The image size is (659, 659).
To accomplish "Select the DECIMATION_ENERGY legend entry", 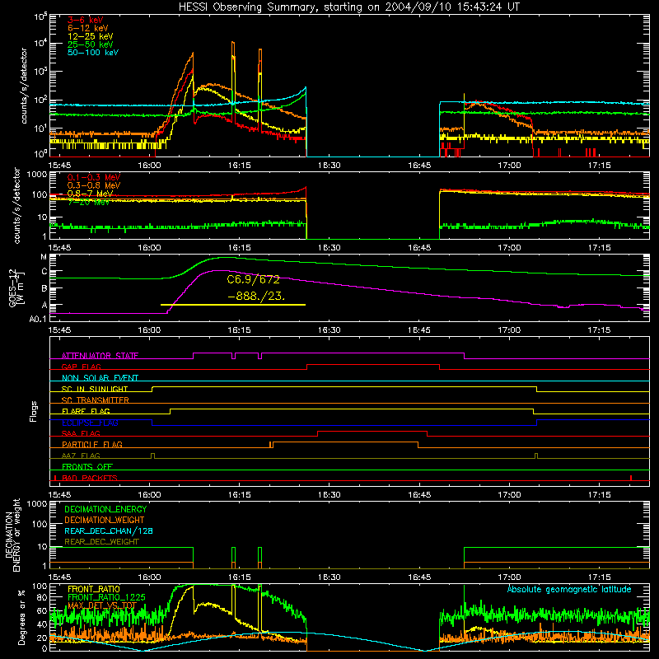I will (105, 509).
